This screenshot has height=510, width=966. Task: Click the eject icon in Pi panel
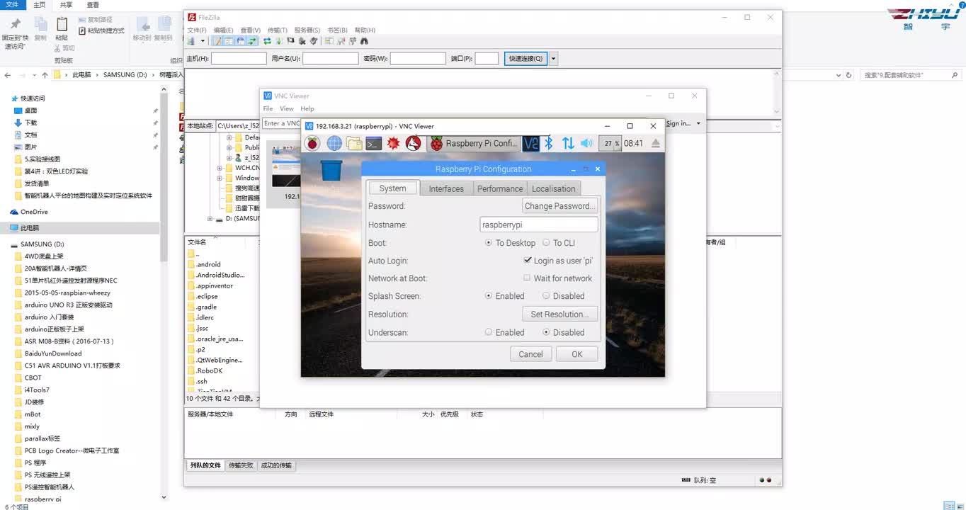(x=656, y=143)
